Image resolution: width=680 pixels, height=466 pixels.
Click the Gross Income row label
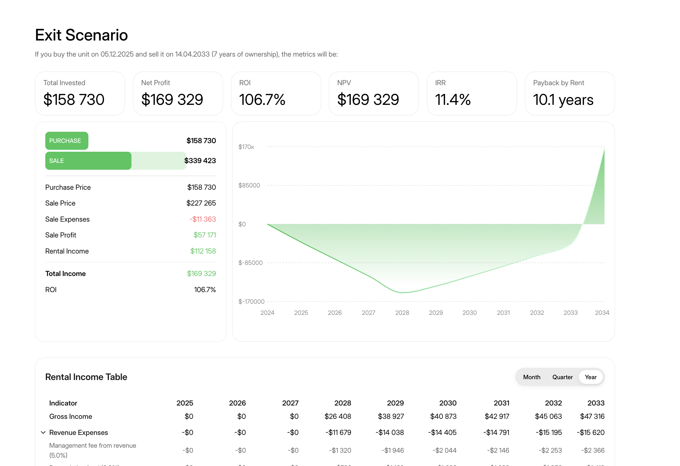[71, 416]
